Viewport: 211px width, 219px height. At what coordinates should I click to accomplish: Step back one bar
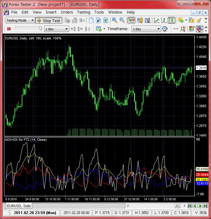(73, 29)
